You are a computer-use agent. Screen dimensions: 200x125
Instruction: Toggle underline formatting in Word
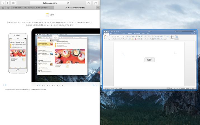click(118, 39)
